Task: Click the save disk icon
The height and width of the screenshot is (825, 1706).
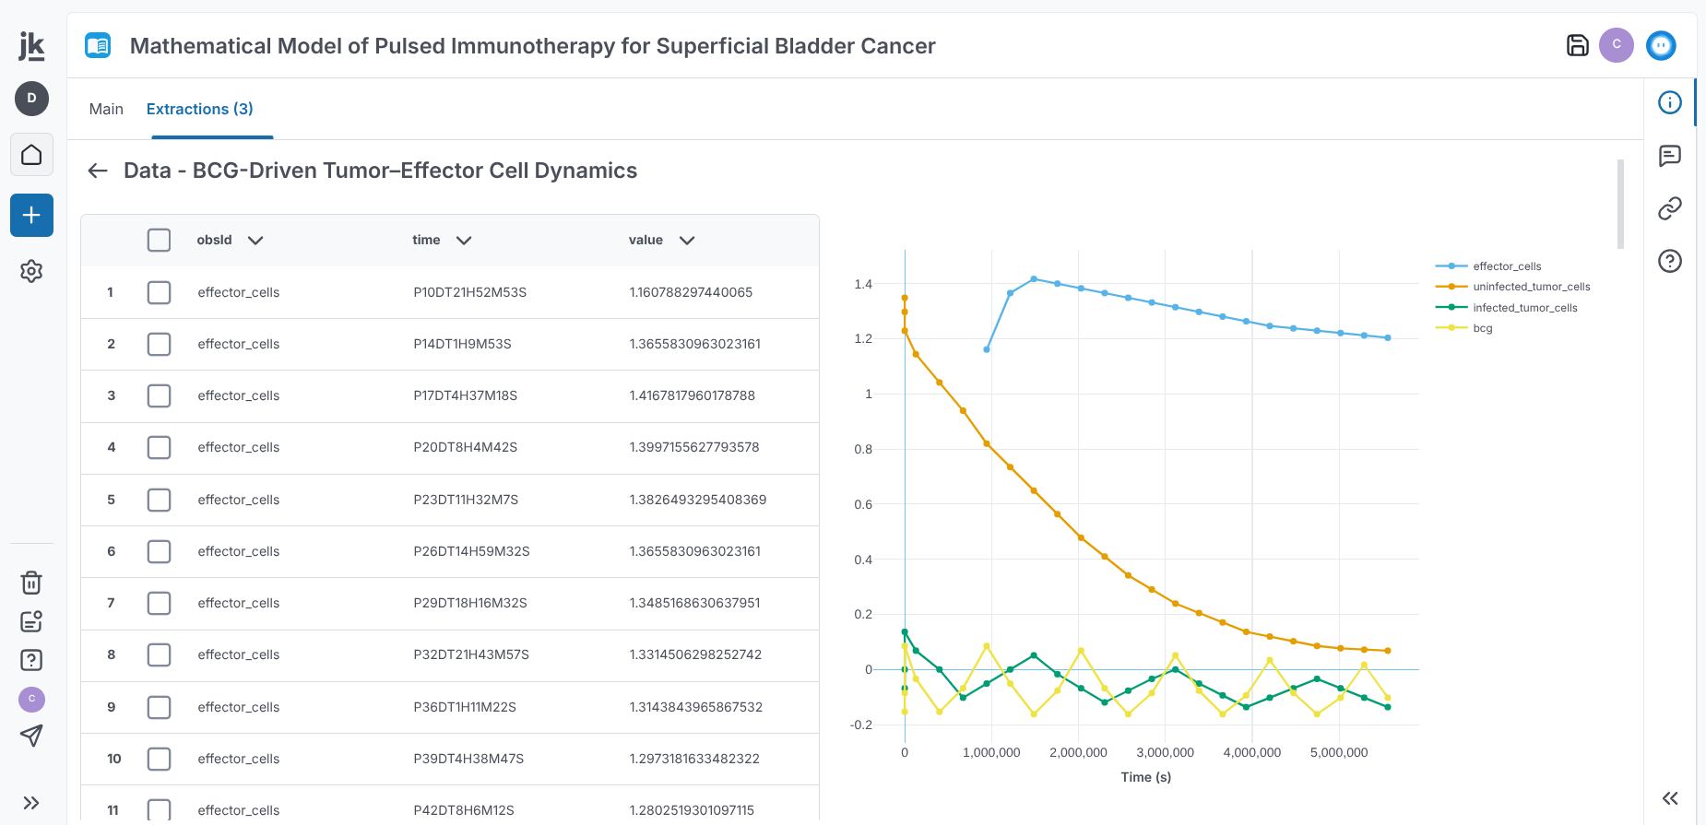Action: pyautogui.click(x=1578, y=45)
